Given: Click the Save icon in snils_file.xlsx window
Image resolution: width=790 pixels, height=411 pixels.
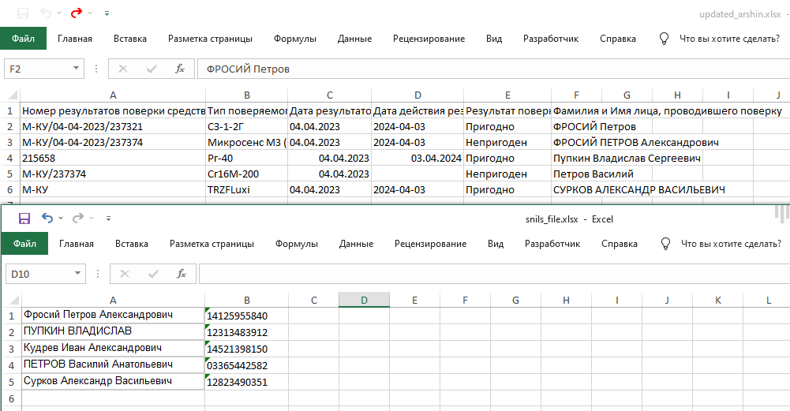Looking at the screenshot, I should [x=24, y=219].
